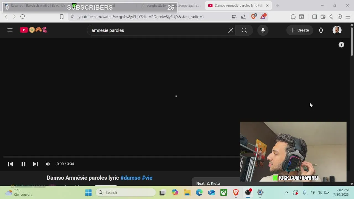Image resolution: width=354 pixels, height=199 pixels.
Task: Run the search with the magnifier button
Action: click(x=244, y=30)
